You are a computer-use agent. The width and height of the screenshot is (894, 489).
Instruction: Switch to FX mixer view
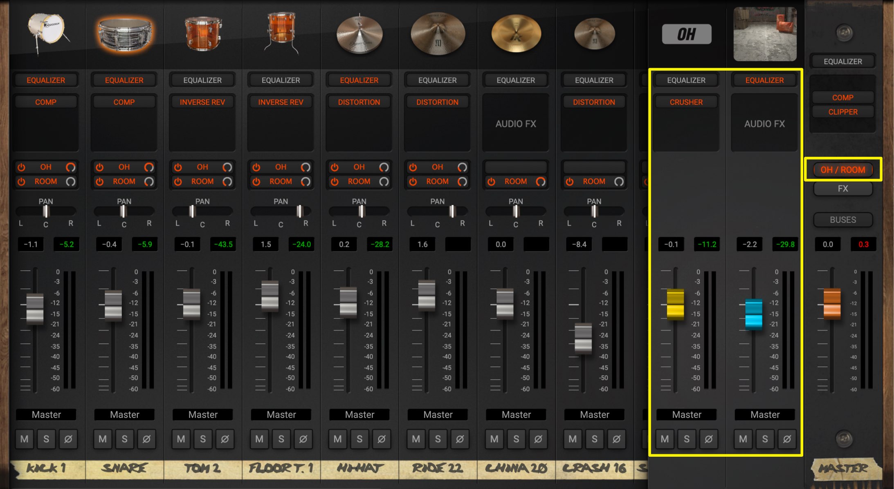pyautogui.click(x=843, y=189)
